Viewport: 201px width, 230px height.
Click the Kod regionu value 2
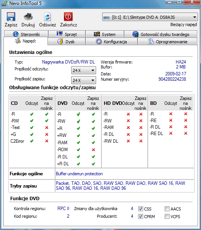[x=68, y=216]
